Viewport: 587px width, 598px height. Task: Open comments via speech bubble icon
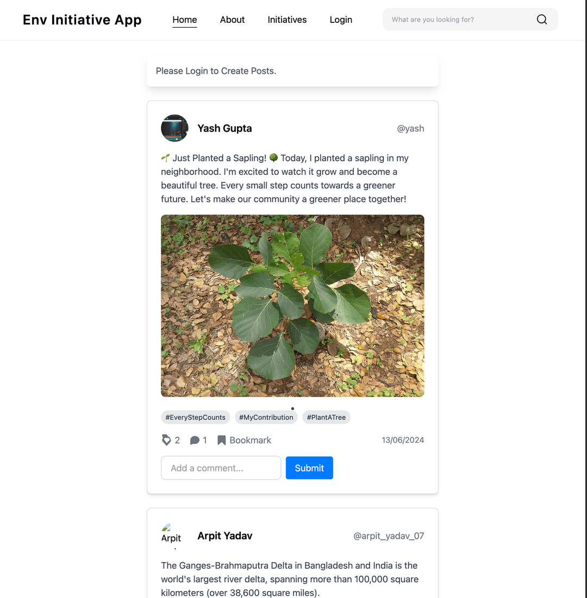[195, 440]
